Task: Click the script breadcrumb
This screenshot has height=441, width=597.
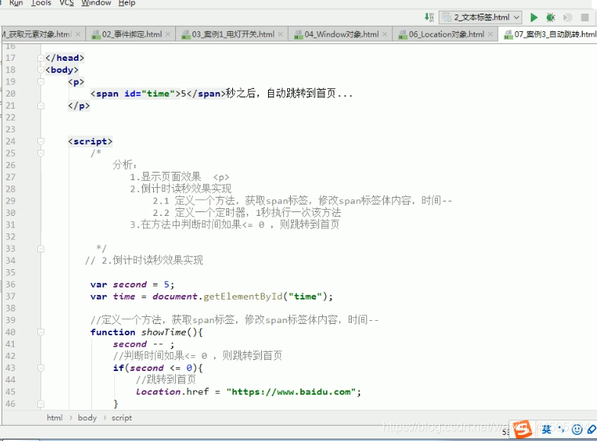Action: tap(122, 418)
